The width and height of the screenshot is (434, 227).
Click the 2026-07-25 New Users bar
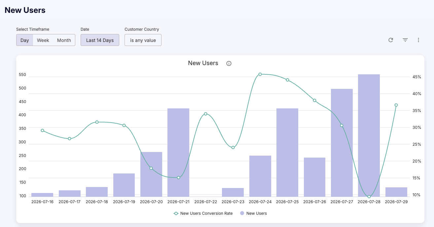point(287,153)
